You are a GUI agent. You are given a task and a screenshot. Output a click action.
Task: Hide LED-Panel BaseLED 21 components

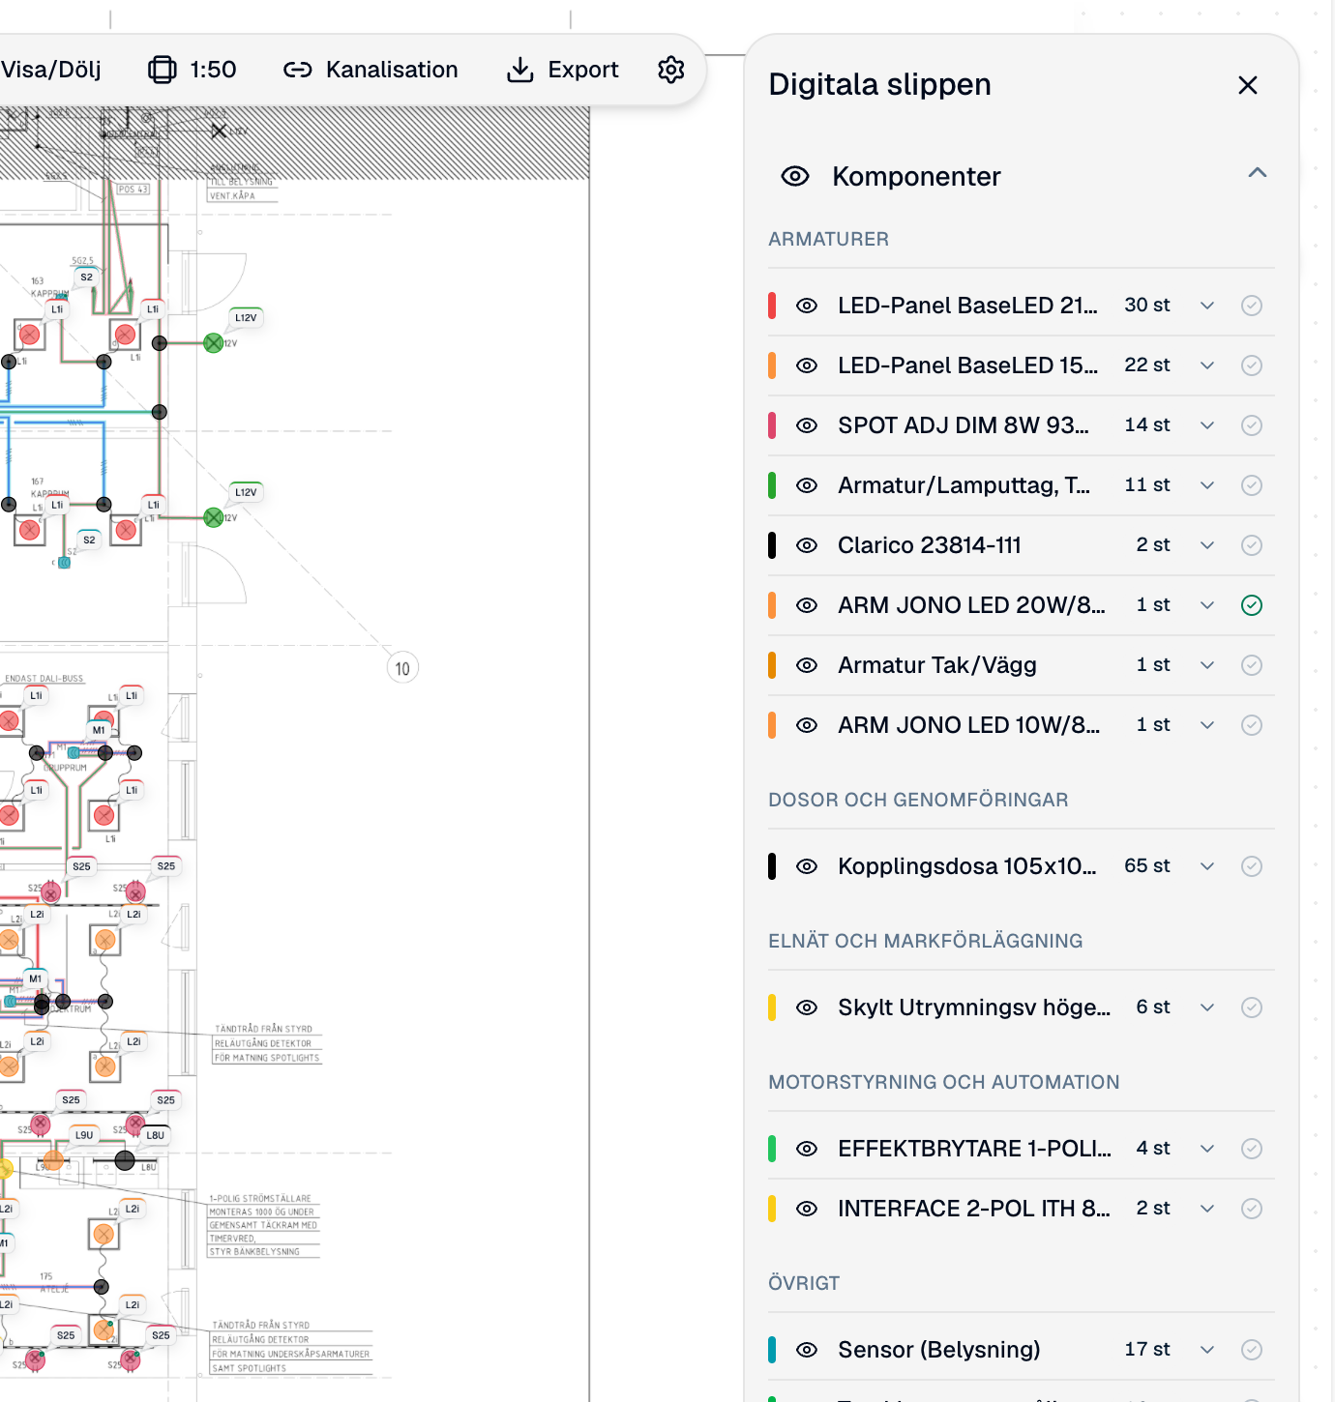807,306
